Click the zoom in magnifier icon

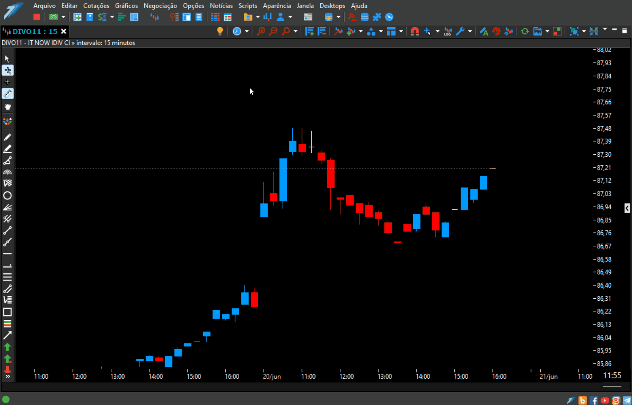(261, 31)
